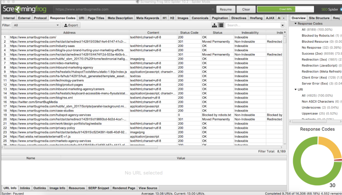Click the Clear button
The image size is (342, 195).
246,9
